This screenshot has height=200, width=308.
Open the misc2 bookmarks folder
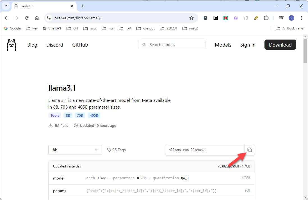[x=190, y=28]
